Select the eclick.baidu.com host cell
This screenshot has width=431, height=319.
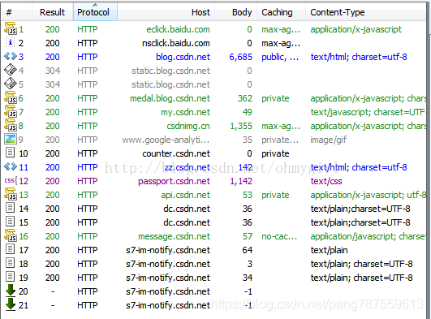point(178,29)
